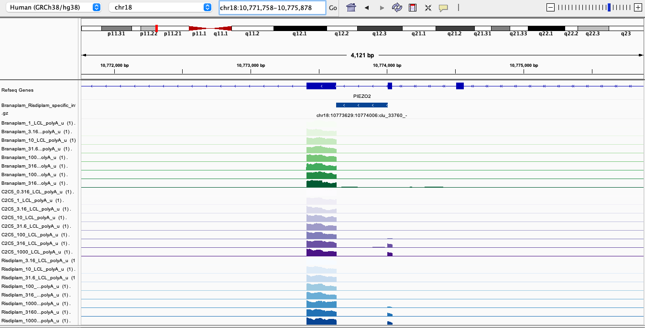Screen dimensions: 645x328
Task: Go back to the previous locus
Action: (x=367, y=8)
